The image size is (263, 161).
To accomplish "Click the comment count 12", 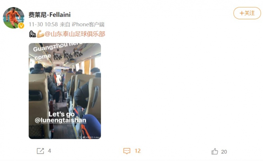I will click(x=137, y=151).
